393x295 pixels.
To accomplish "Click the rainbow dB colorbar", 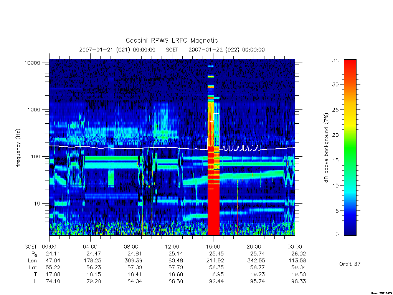I will (x=350, y=147).
